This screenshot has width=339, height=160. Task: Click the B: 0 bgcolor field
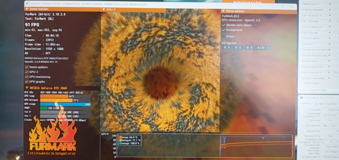(249, 48)
